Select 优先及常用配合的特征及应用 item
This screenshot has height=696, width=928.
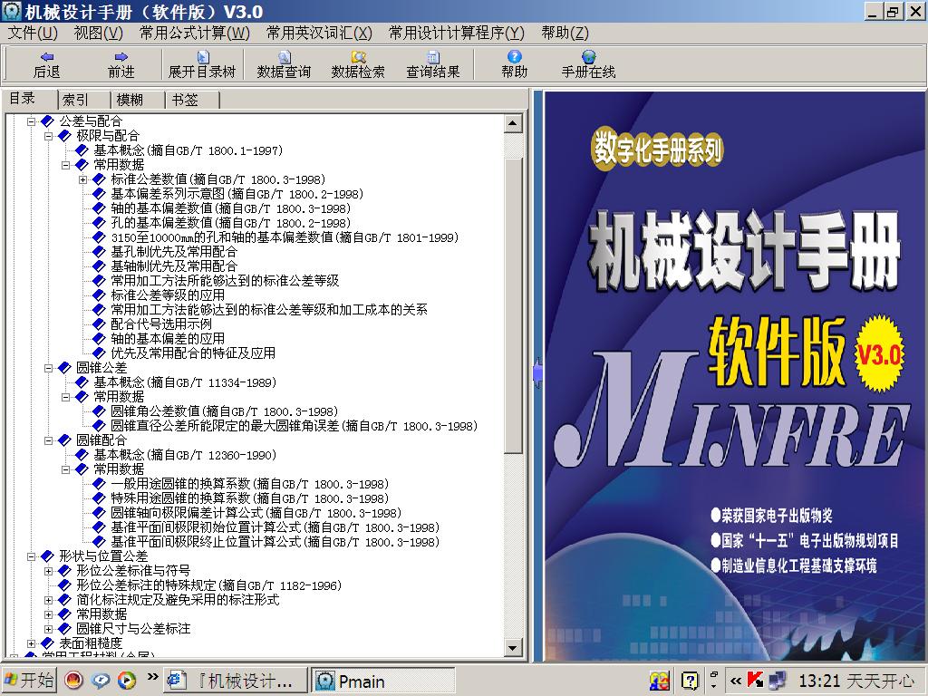click(193, 353)
